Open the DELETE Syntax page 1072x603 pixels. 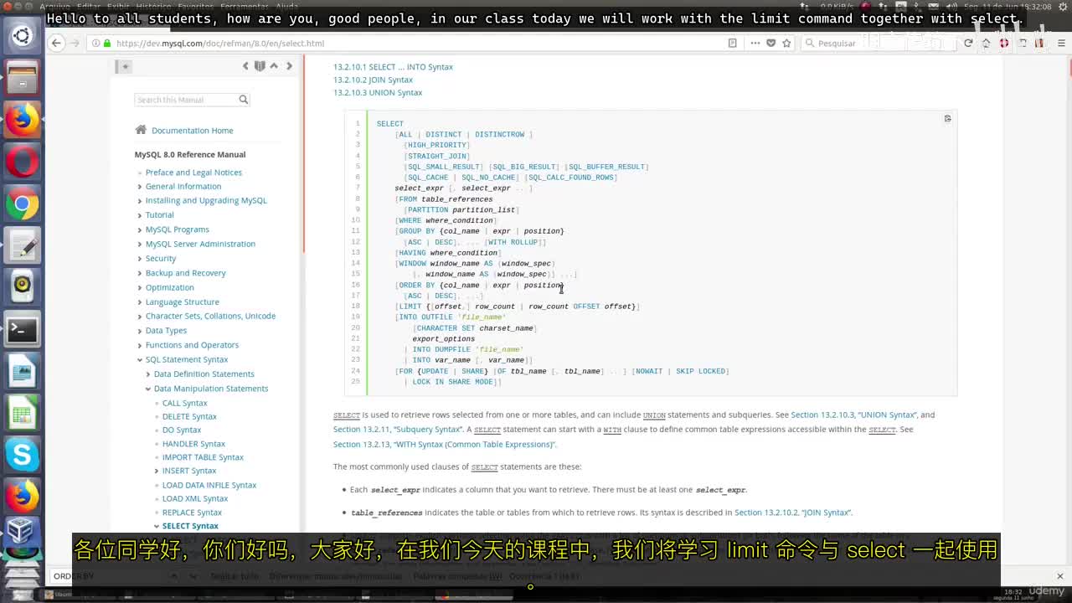tap(189, 416)
